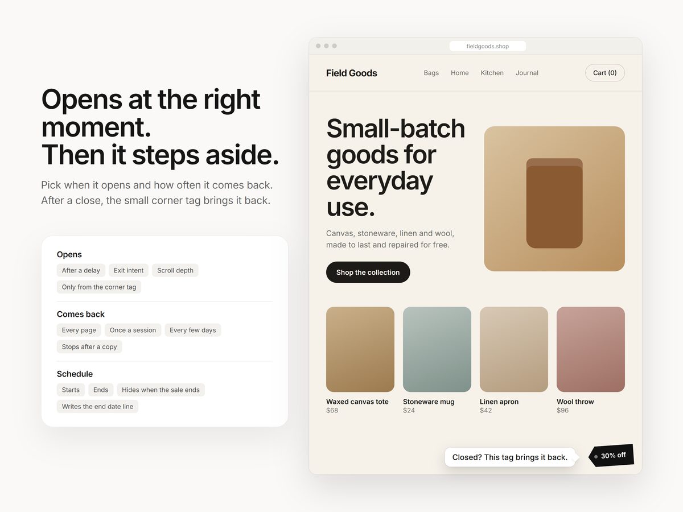Choose Only from the corner tag
683x512 pixels.
[99, 287]
